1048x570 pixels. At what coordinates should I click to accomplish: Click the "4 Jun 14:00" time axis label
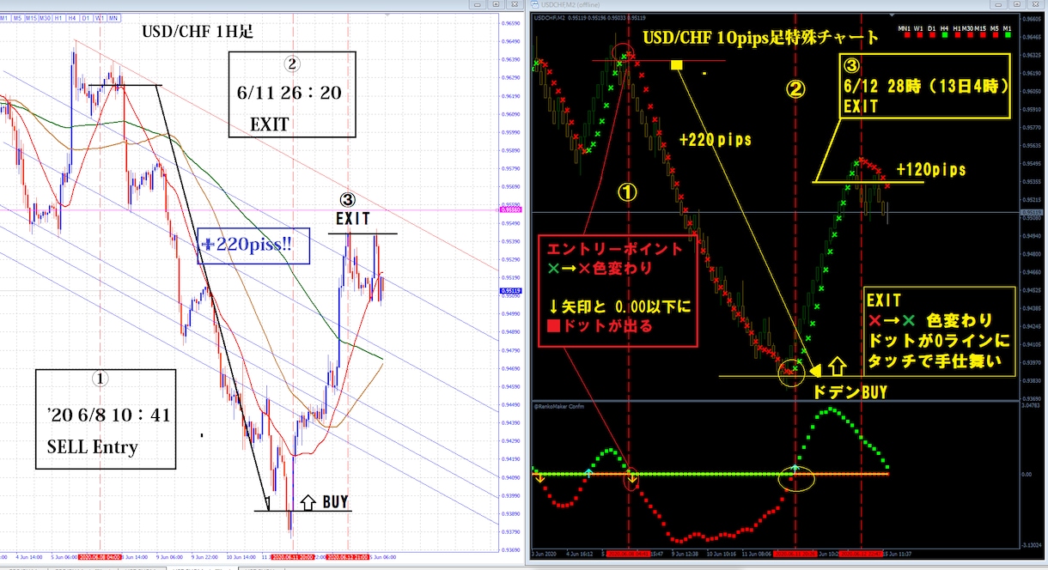(27, 557)
